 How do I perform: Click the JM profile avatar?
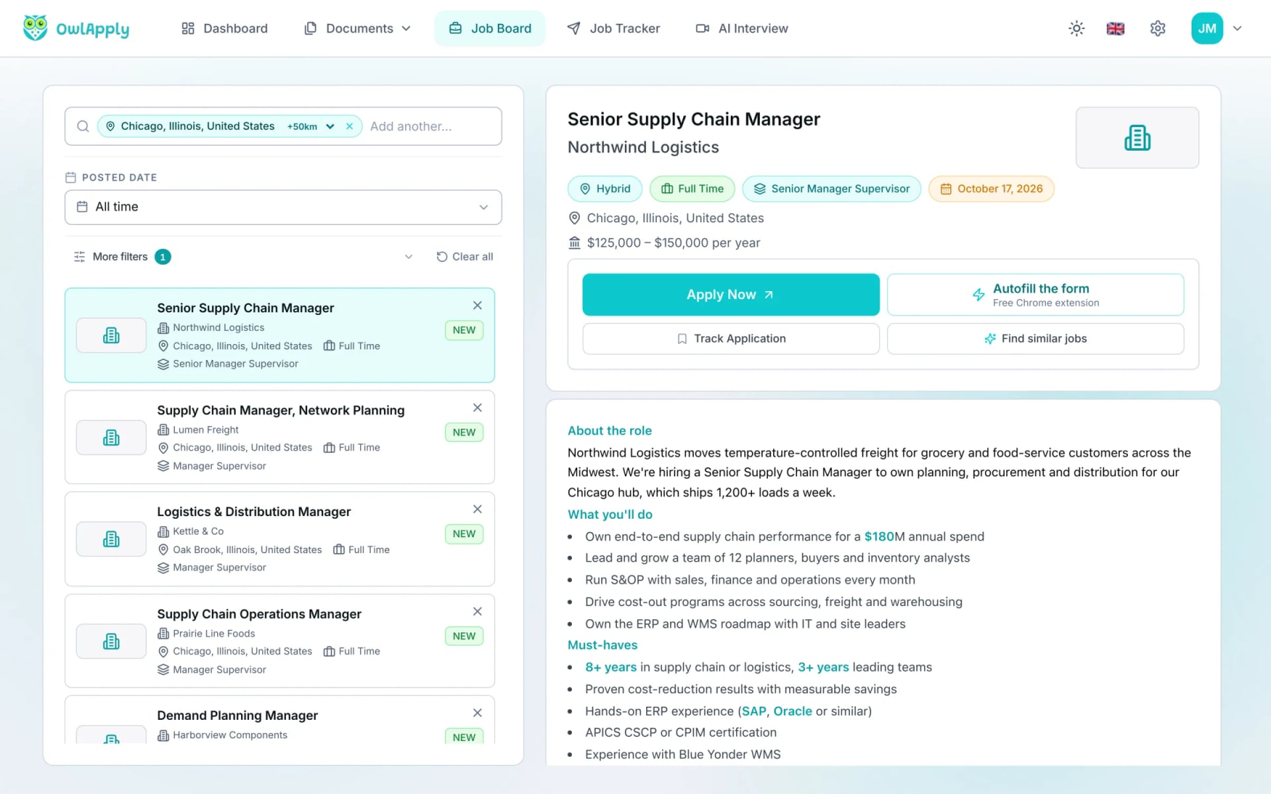1207,28
